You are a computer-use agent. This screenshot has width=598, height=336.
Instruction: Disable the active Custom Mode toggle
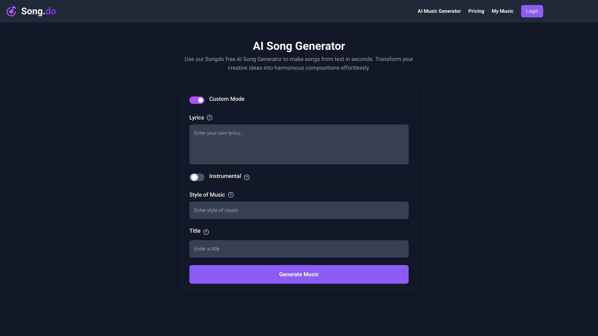pyautogui.click(x=197, y=100)
